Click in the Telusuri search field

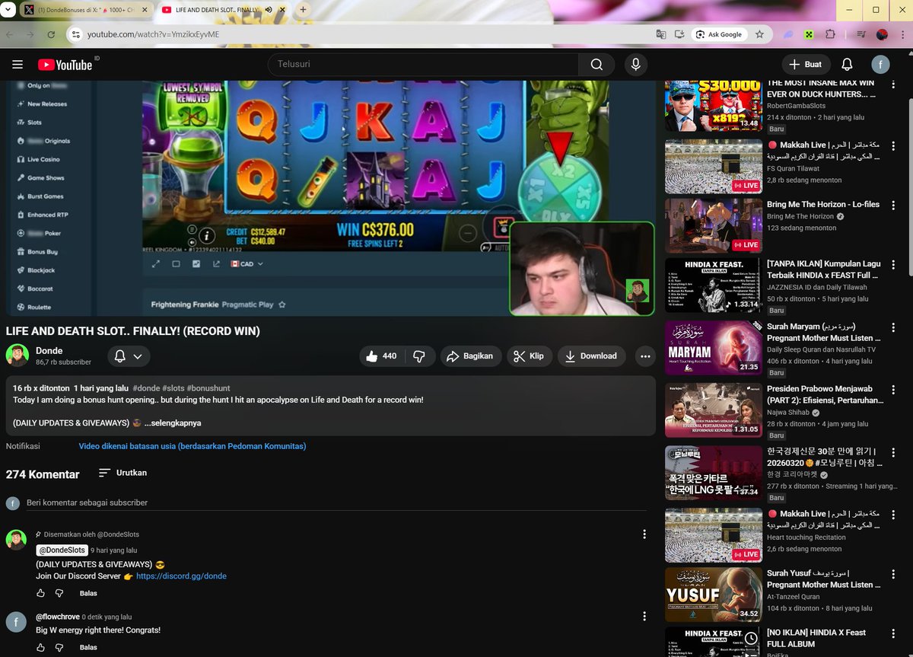point(422,65)
